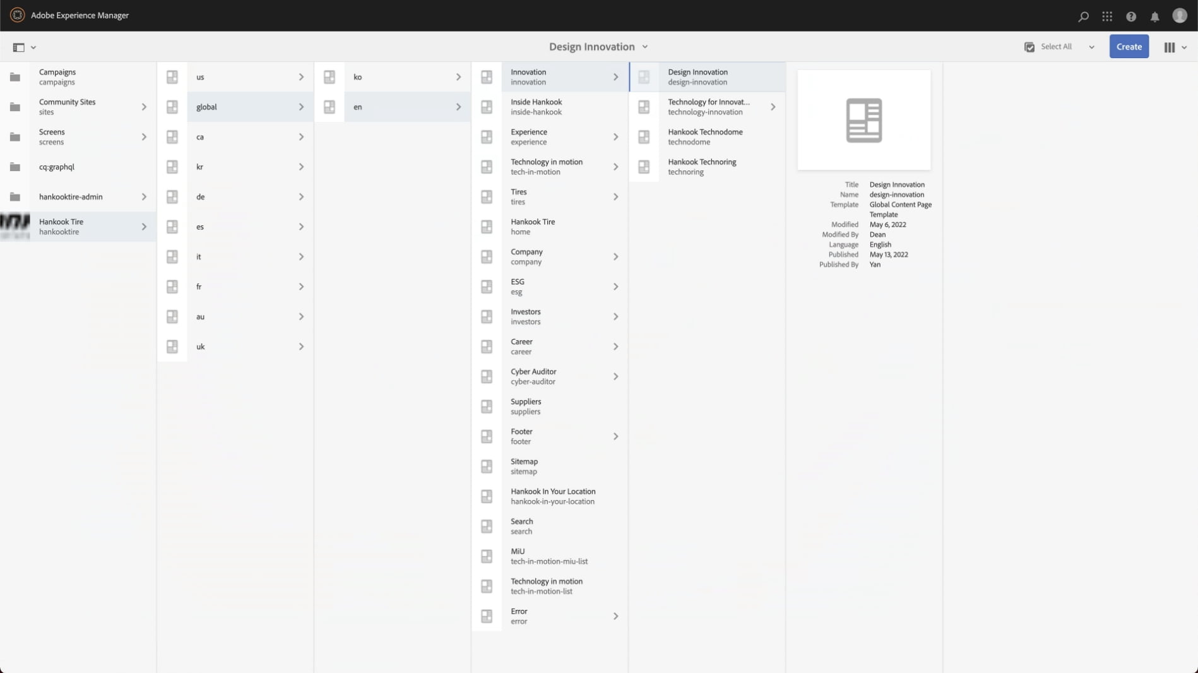
Task: Select the en language page
Action: coord(393,107)
